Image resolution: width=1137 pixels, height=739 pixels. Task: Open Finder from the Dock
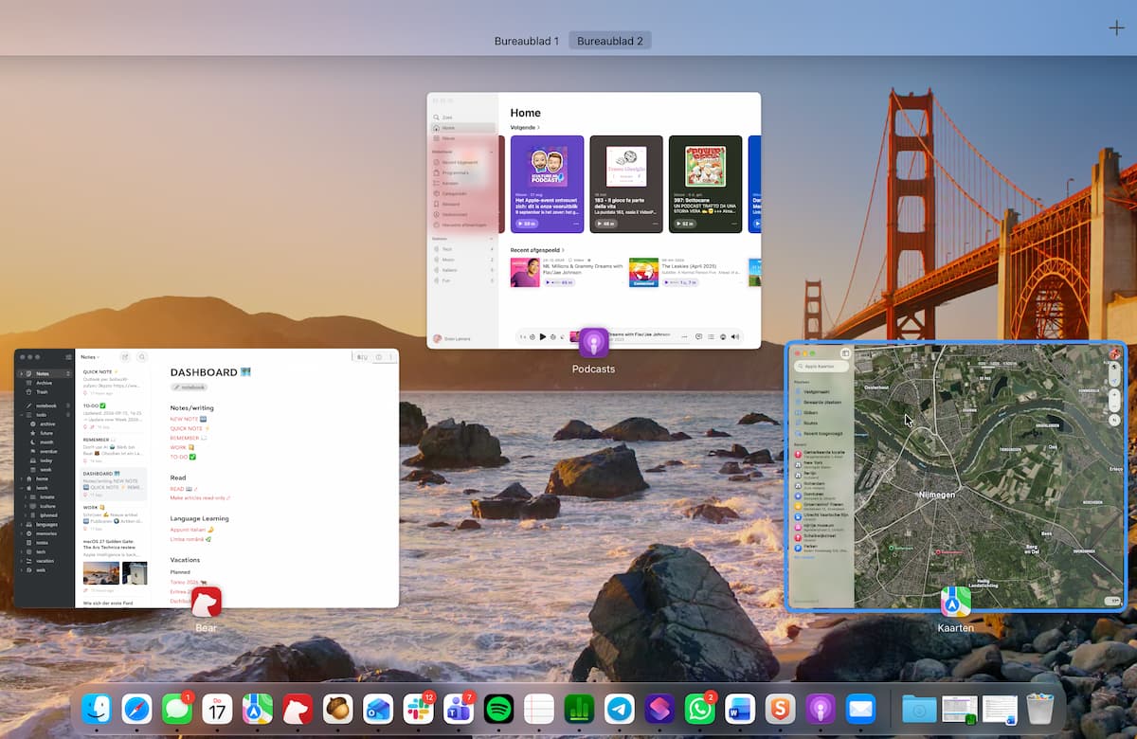97,709
